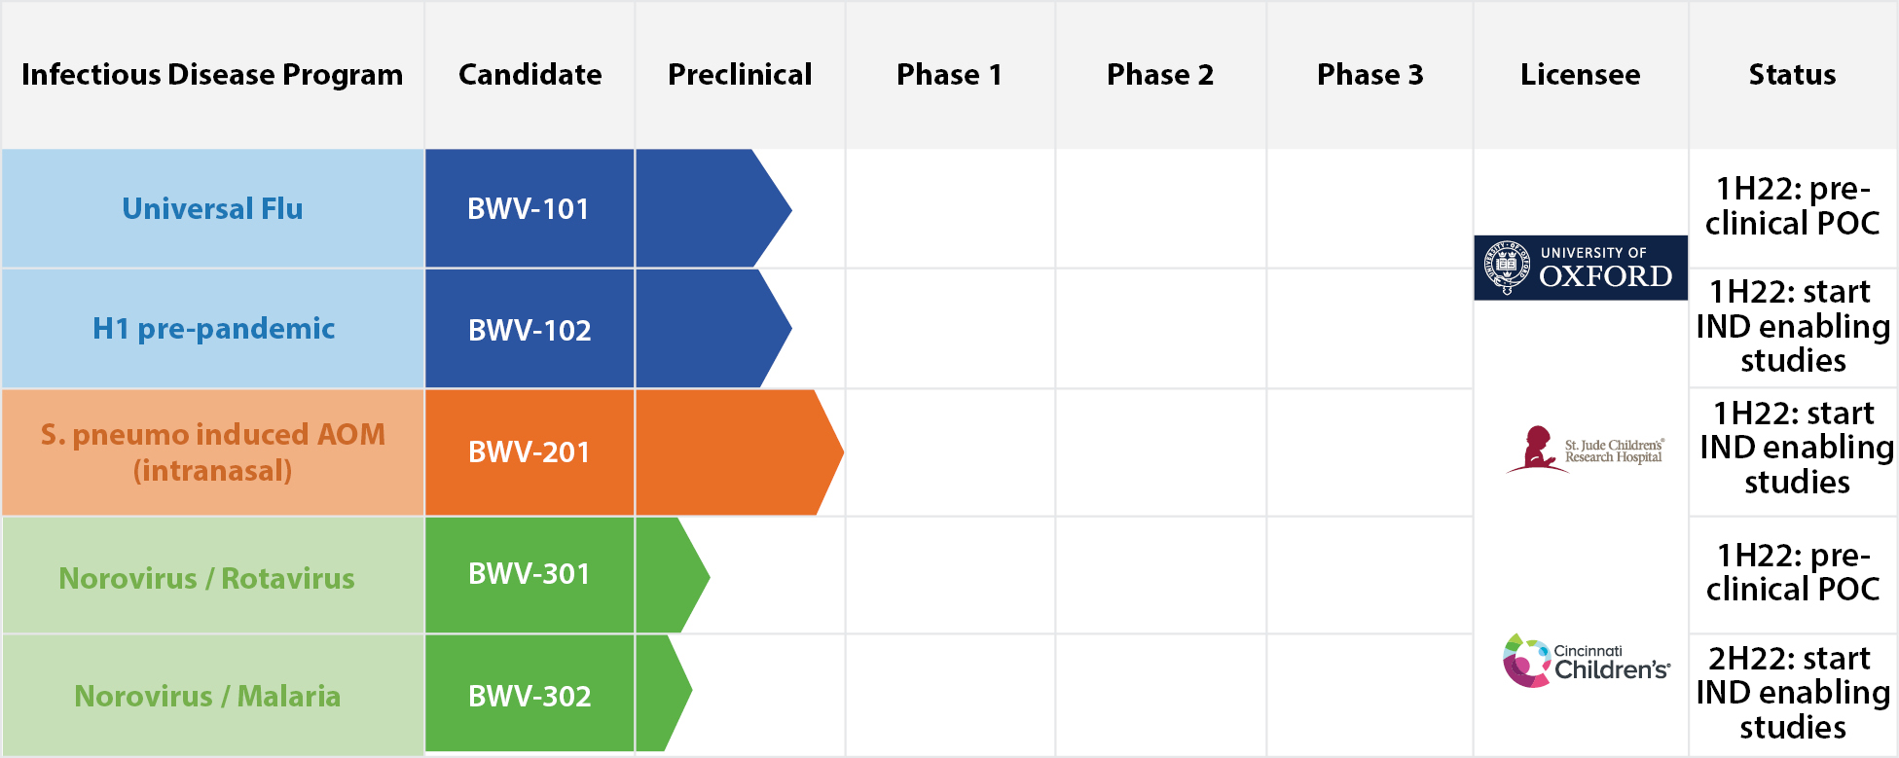Select the Norovirus / Rotavirus program cell
This screenshot has width=1899, height=758.
(x=206, y=578)
